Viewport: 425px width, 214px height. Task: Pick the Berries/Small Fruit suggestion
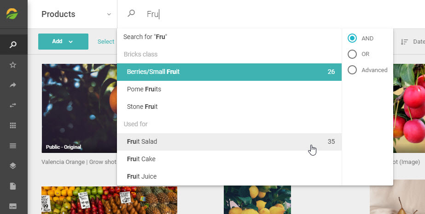click(229, 72)
